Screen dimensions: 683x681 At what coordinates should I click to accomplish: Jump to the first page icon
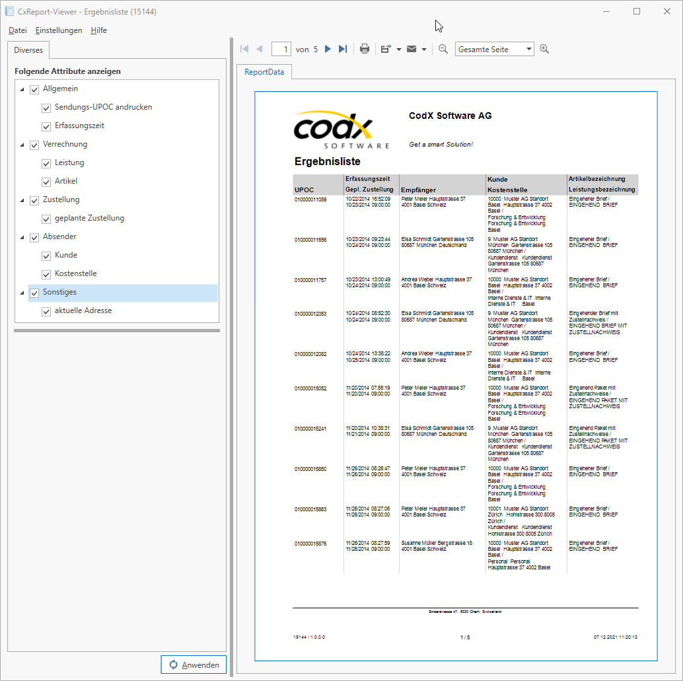point(244,48)
